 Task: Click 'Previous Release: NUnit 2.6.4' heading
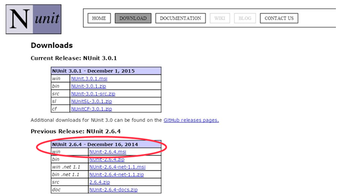pos(76,131)
